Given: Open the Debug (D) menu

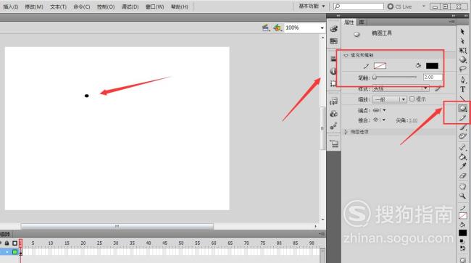Looking at the screenshot, I should click(x=130, y=7).
